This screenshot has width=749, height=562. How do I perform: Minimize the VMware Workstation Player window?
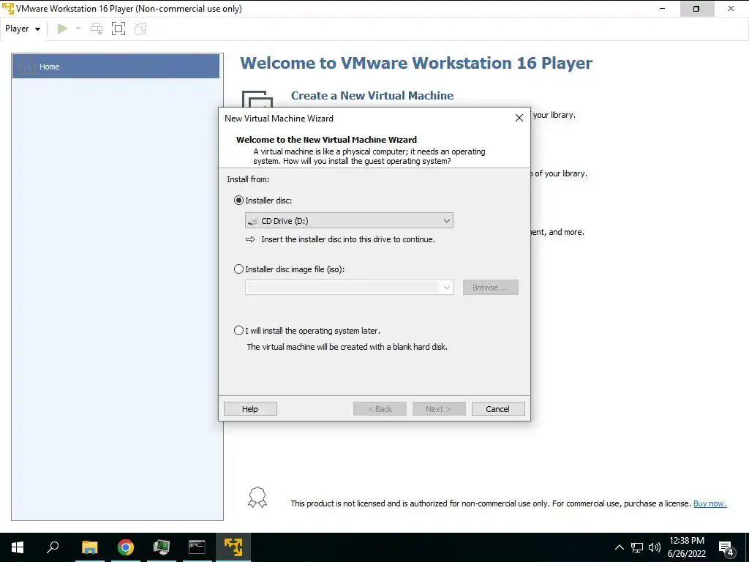tap(662, 9)
